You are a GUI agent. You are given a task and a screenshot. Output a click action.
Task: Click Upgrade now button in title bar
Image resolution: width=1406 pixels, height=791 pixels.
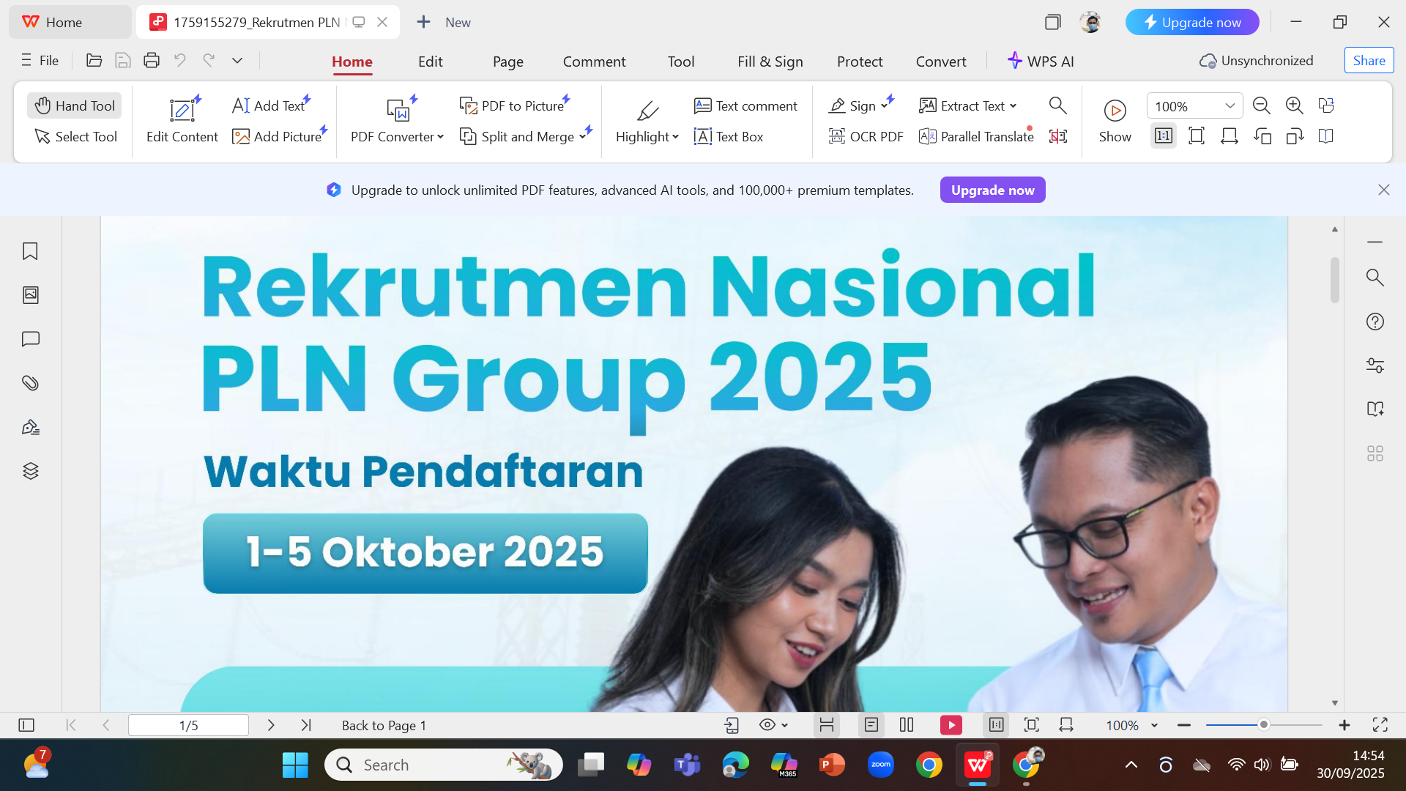[x=1191, y=22]
